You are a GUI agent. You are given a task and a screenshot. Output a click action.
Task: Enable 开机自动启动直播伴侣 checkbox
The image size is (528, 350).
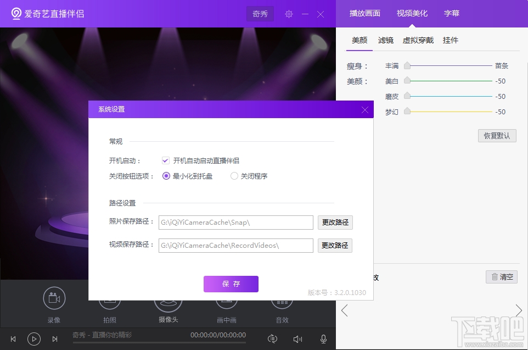click(165, 160)
